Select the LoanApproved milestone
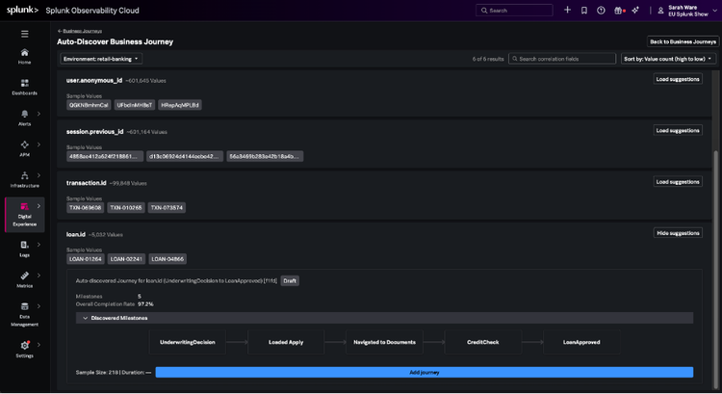722x394 pixels. [x=581, y=342]
